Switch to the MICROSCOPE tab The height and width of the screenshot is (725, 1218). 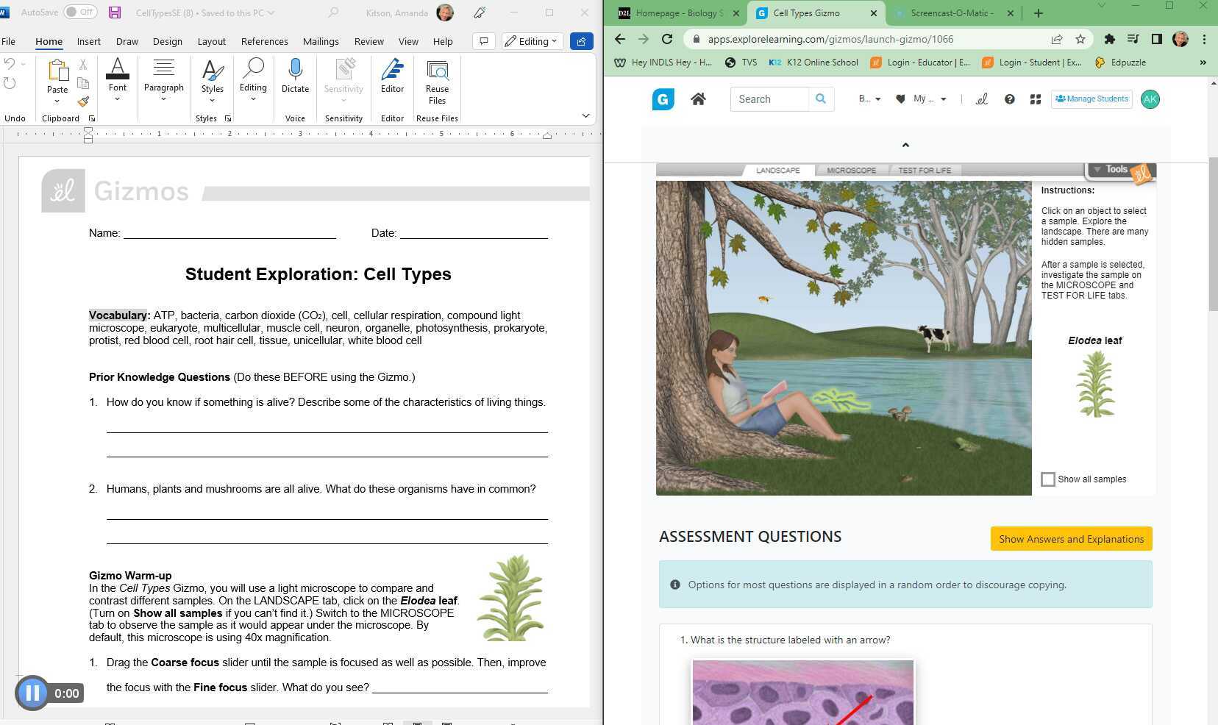(x=851, y=171)
